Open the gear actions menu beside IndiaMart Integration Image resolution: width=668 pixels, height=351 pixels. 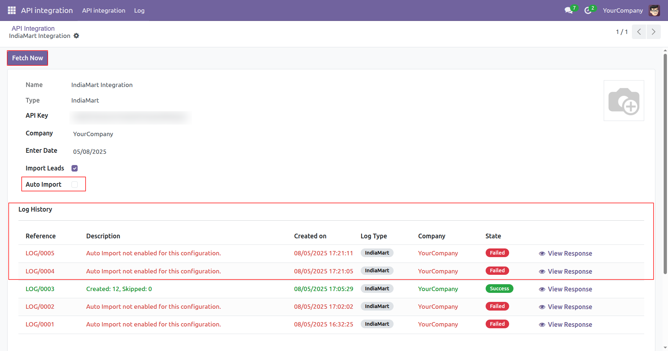[76, 36]
